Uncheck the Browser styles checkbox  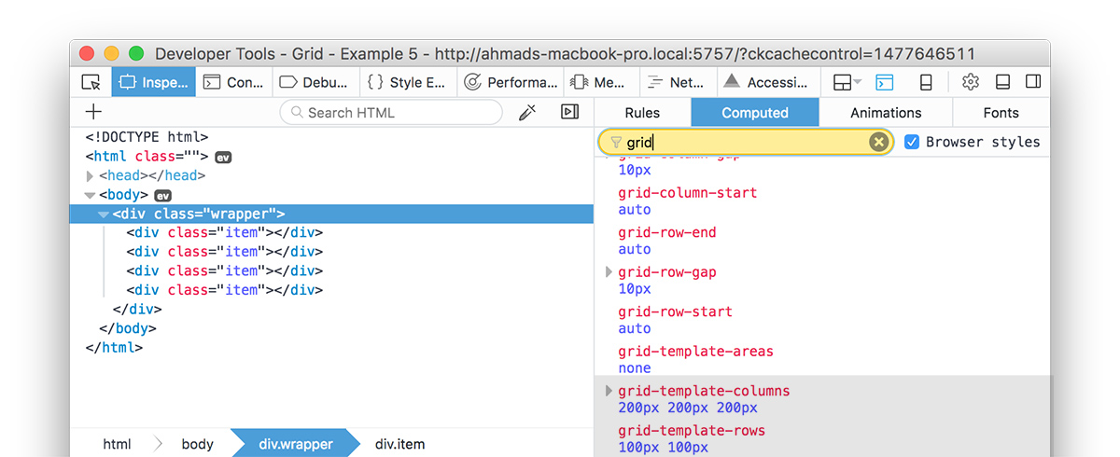coord(912,142)
